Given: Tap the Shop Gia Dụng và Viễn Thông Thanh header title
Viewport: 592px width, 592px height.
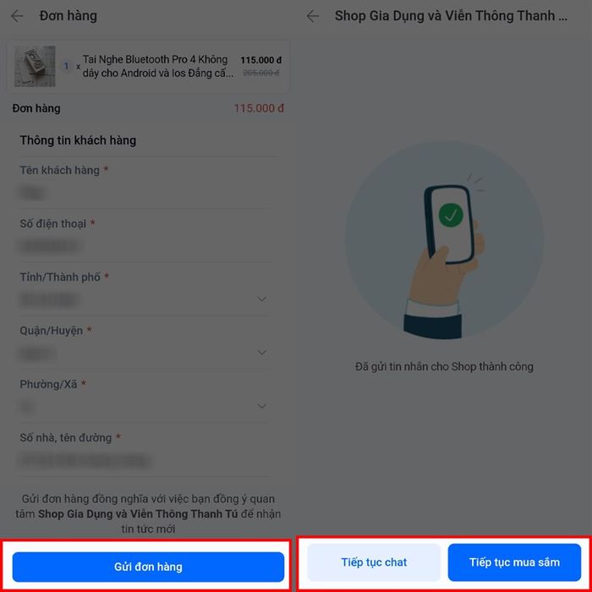Looking at the screenshot, I should [x=451, y=16].
